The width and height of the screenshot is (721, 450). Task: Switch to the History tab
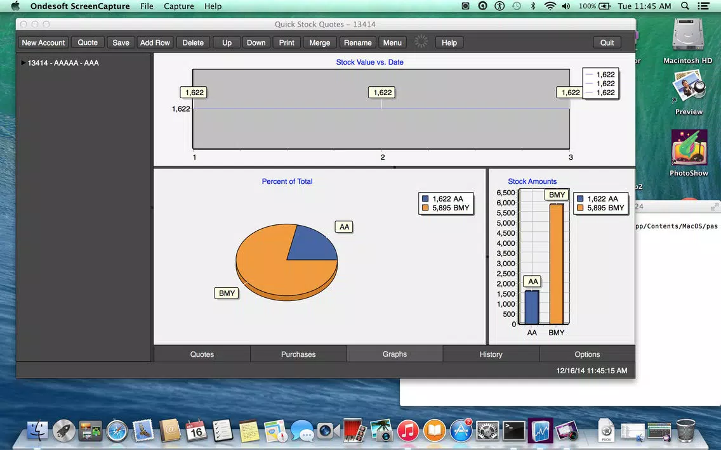pyautogui.click(x=491, y=354)
